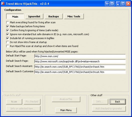Disable Include list of running processes
This screenshot has width=132, height=117.
pyautogui.click(x=7, y=38)
